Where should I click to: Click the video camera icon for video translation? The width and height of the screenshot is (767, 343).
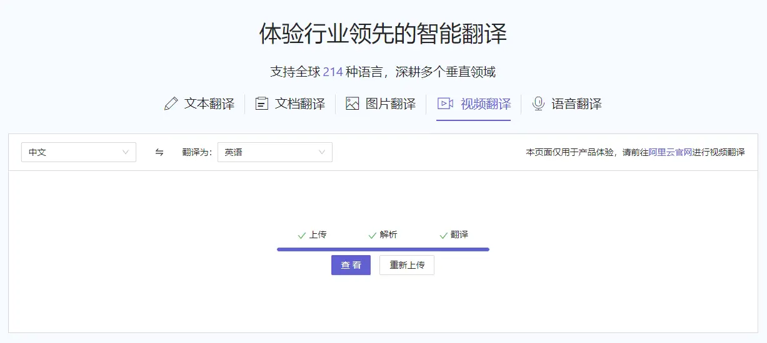click(x=445, y=104)
